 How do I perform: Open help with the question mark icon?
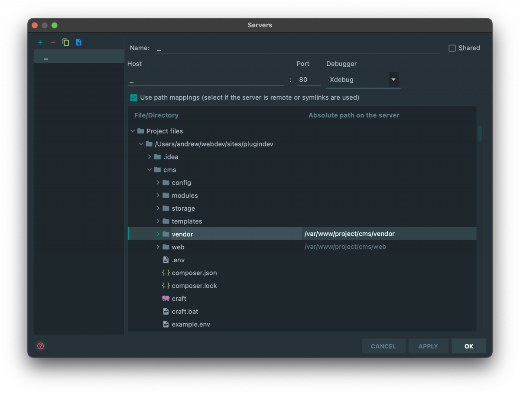point(41,346)
